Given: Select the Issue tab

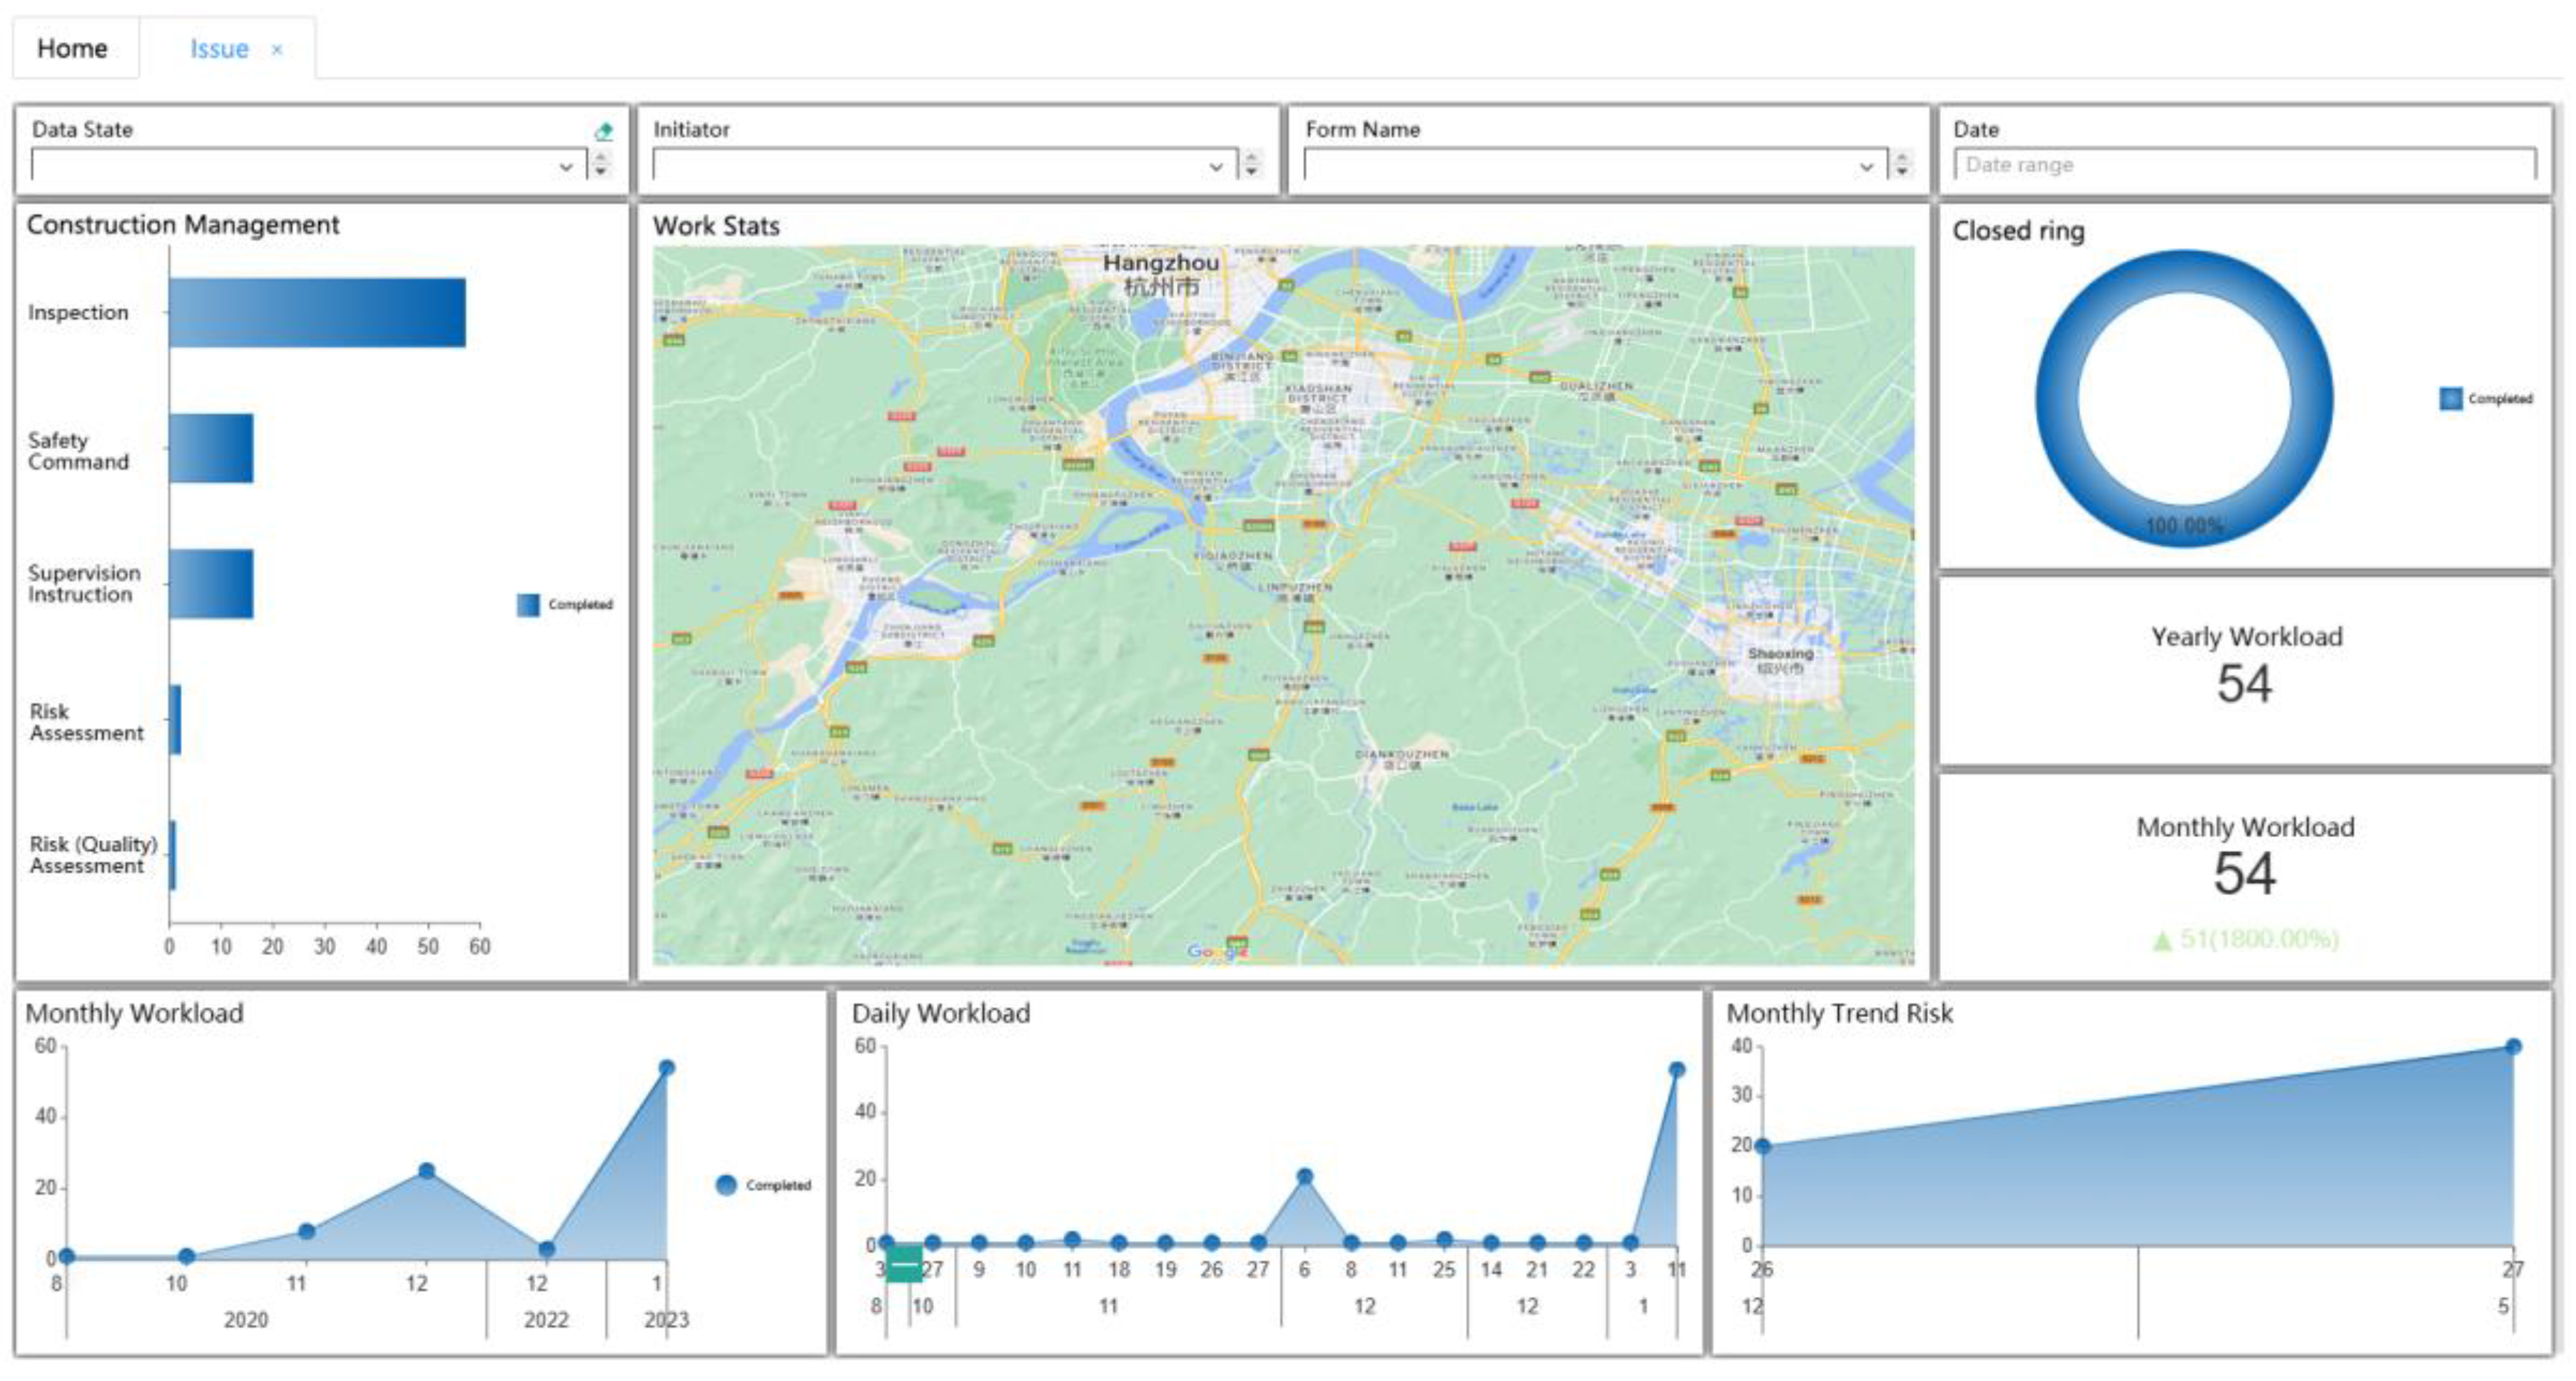Looking at the screenshot, I should [x=219, y=49].
